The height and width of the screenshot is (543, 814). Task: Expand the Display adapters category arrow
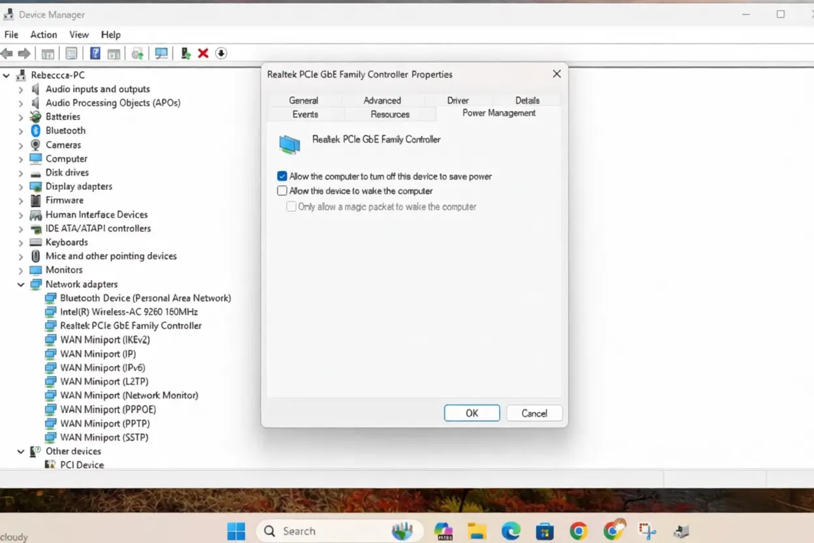(21, 187)
